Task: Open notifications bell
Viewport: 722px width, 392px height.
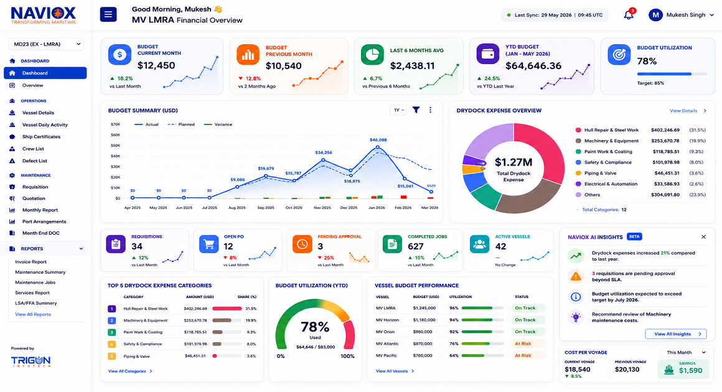Action: tap(629, 15)
